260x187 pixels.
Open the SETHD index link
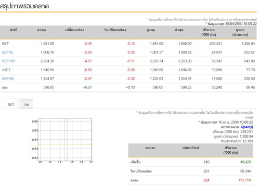(x=8, y=78)
